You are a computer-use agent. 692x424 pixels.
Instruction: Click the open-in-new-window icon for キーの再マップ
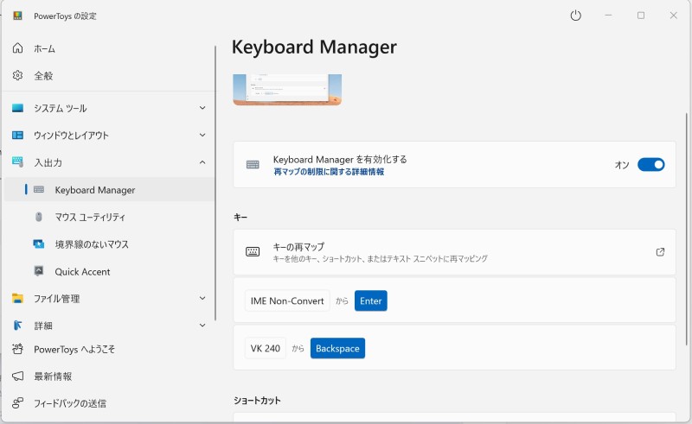pyautogui.click(x=660, y=251)
